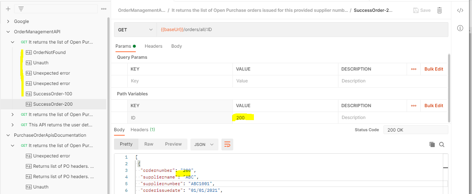Search response body with magnifier icon
472x194 pixels.
442,144
